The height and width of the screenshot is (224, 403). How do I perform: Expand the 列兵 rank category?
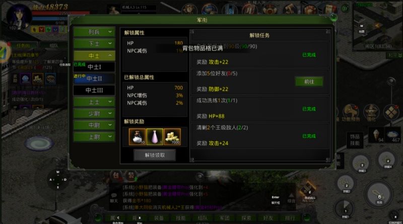94,32
